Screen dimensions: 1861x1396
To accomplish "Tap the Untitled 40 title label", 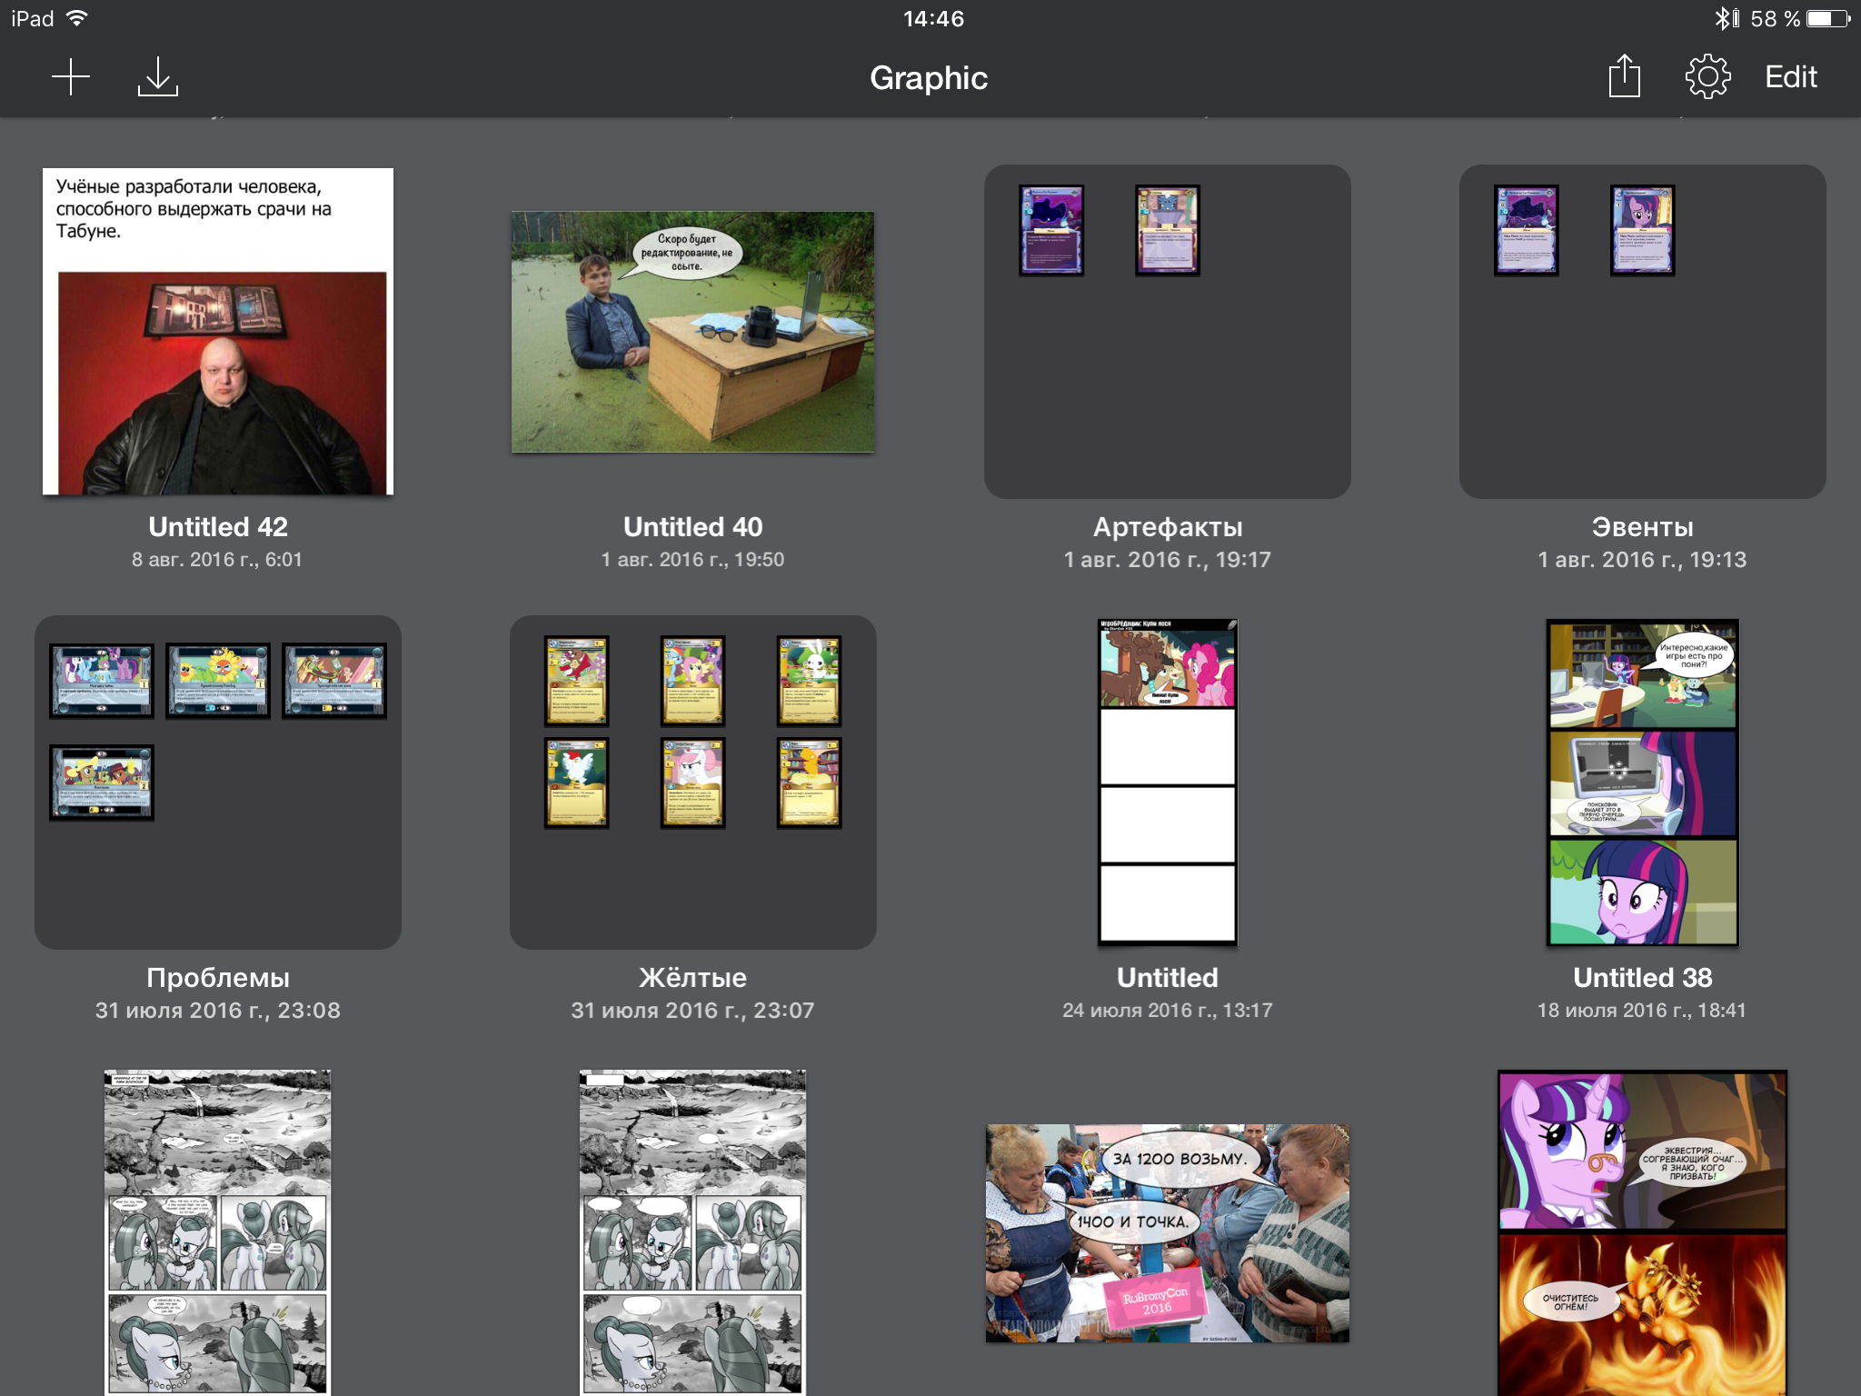I will tap(692, 527).
